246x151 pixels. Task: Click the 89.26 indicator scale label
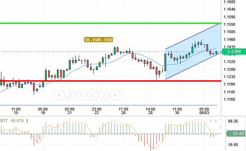[x=233, y=121]
